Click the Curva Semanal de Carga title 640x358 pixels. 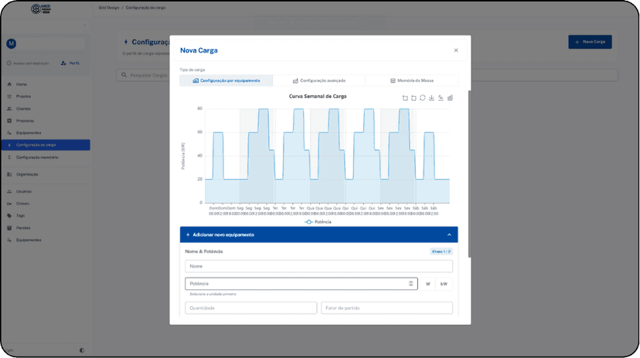click(x=318, y=97)
